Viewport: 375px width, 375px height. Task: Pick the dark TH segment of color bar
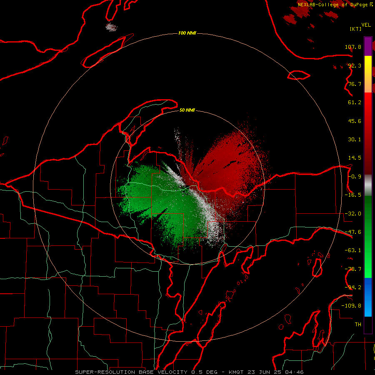[x=368, y=325]
